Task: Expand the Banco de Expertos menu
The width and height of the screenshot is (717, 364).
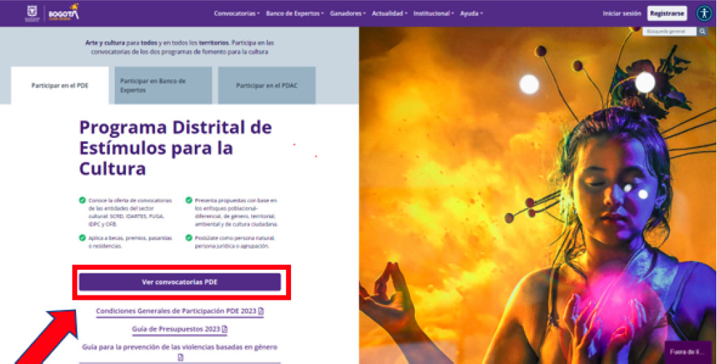Action: [295, 13]
